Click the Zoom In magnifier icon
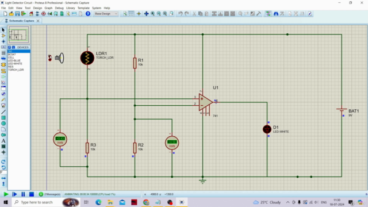This screenshot has height=207, width=368. click(x=152, y=14)
